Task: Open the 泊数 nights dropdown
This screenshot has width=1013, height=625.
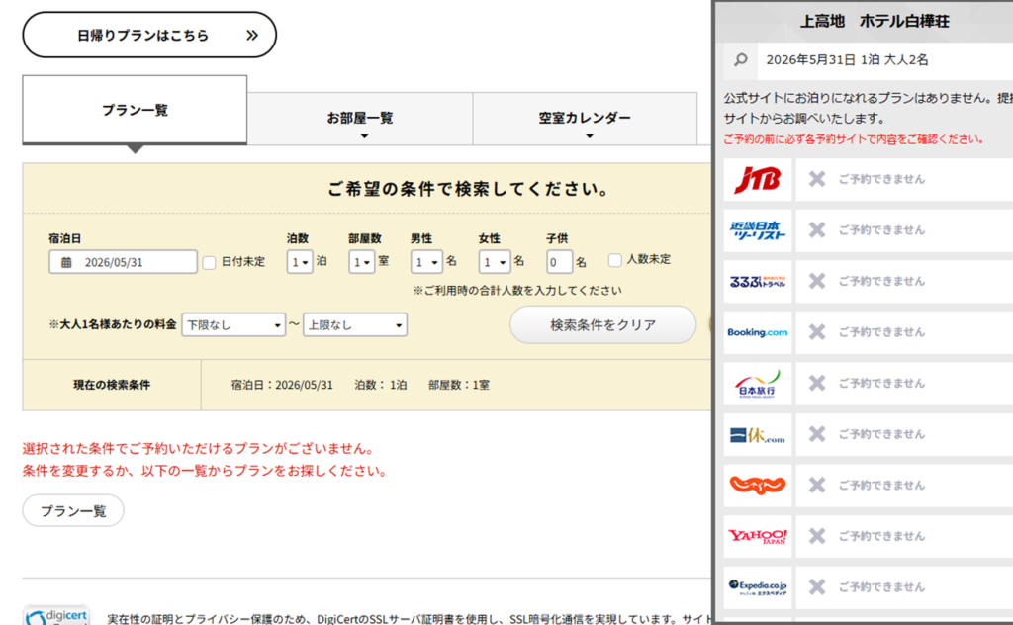Action: [x=300, y=262]
